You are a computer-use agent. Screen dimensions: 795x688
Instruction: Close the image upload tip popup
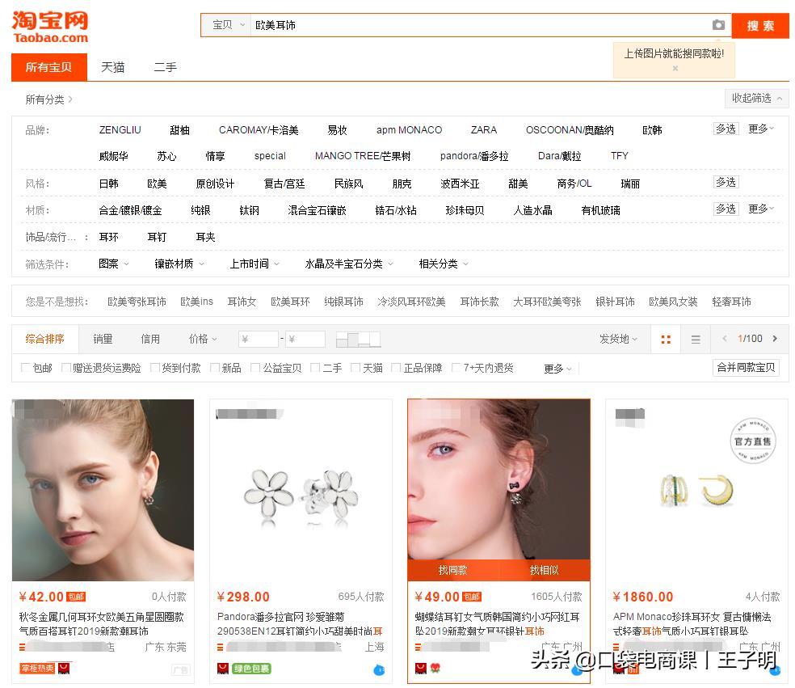point(675,68)
